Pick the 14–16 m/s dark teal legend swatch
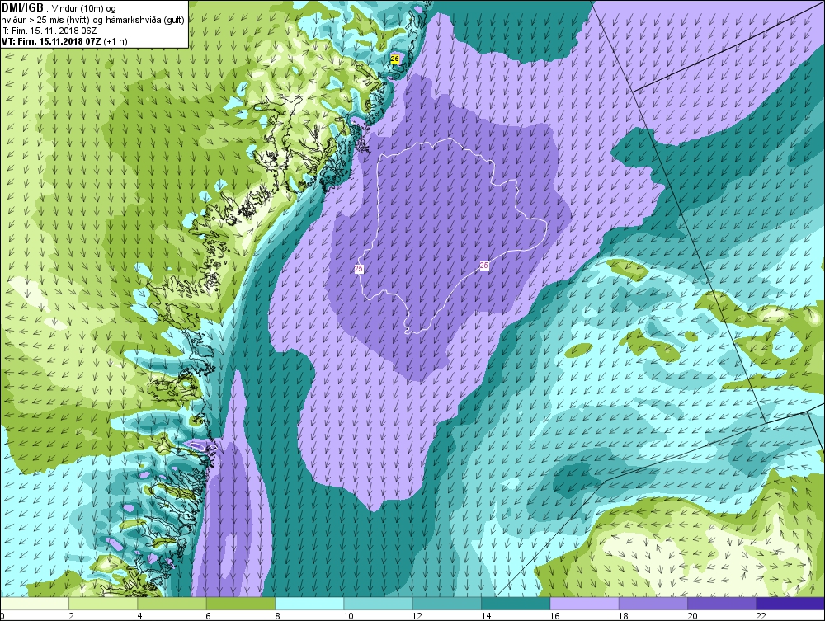Image resolution: width=825 pixels, height=621 pixels. [516, 604]
